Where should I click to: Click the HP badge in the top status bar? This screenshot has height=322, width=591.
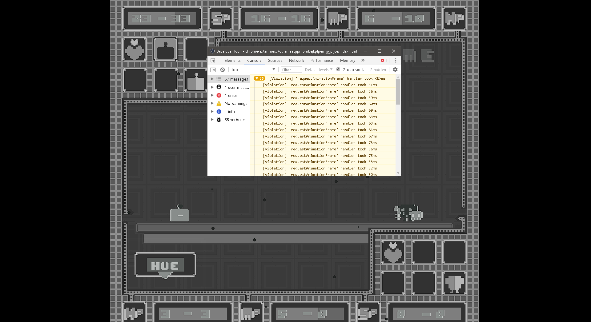click(455, 18)
